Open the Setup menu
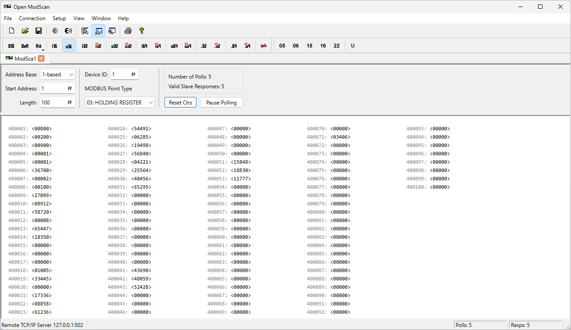The image size is (571, 330). click(x=59, y=18)
